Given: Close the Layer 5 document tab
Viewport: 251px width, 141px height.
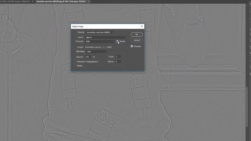Looking at the screenshot, I should point(33,2).
